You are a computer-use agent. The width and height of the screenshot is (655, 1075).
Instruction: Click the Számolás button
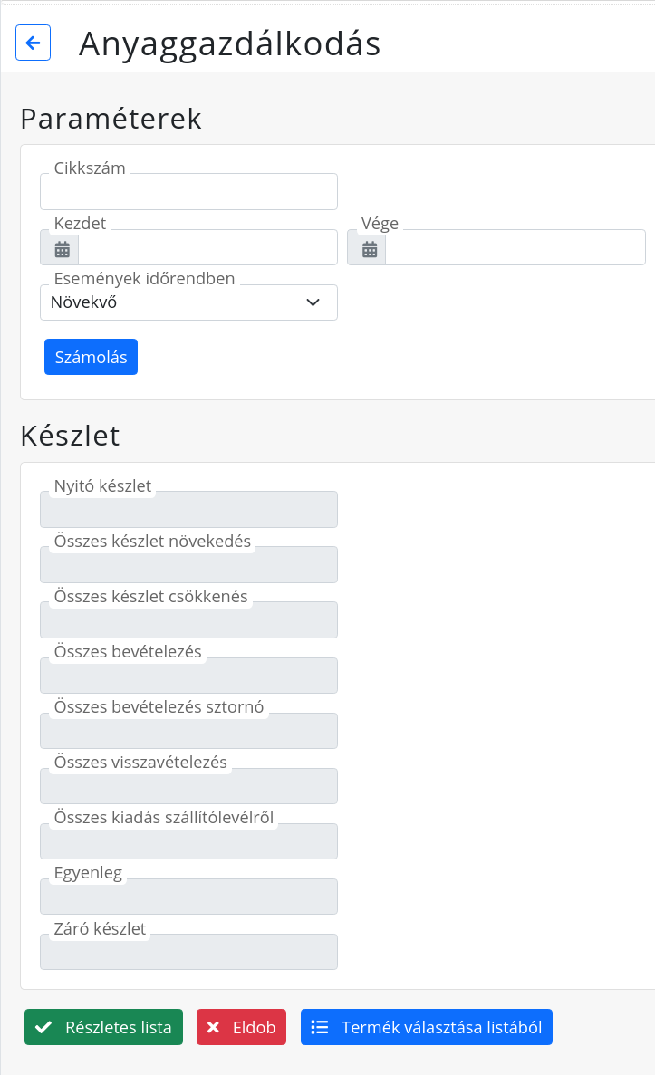(92, 357)
